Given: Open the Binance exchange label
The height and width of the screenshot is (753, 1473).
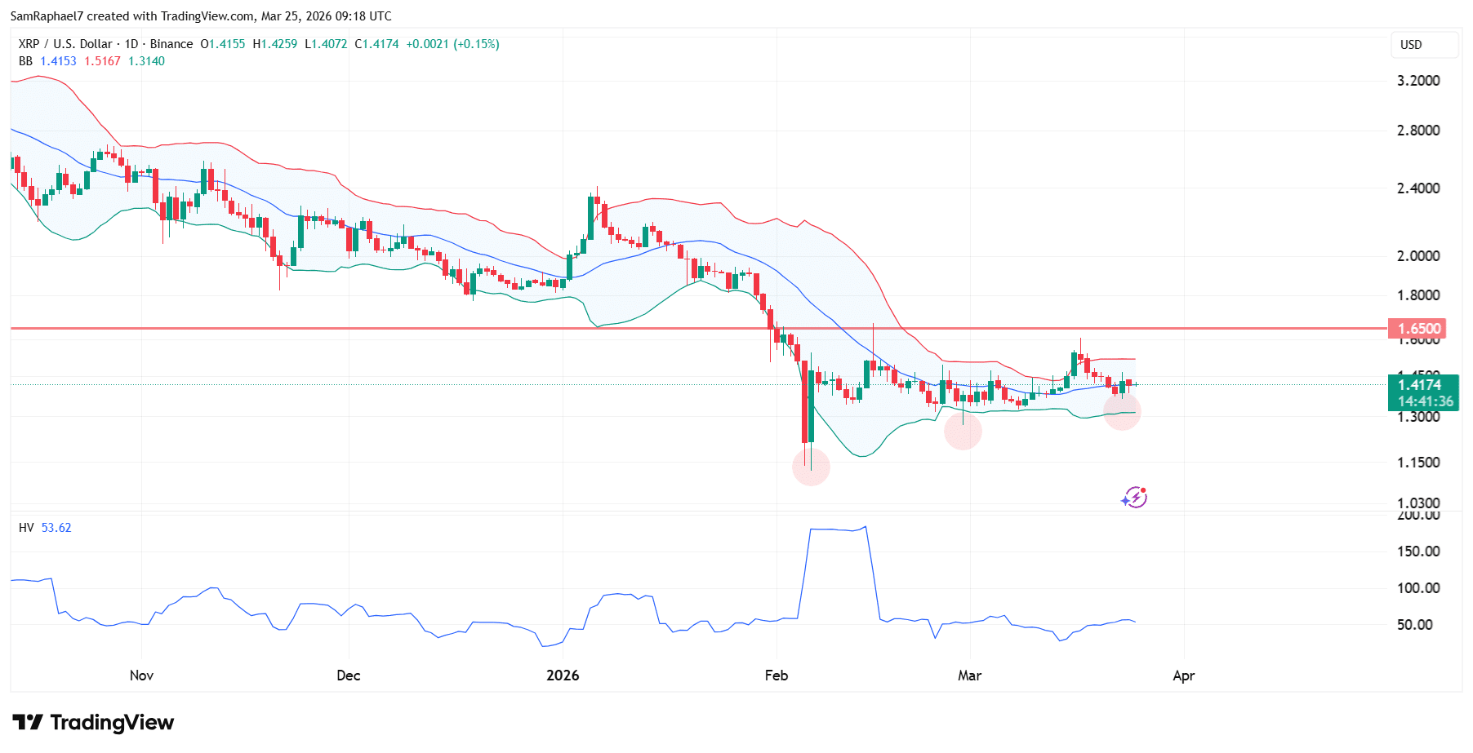Looking at the screenshot, I should [171, 44].
